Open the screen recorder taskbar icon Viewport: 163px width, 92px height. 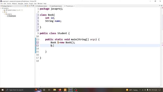point(76,90)
